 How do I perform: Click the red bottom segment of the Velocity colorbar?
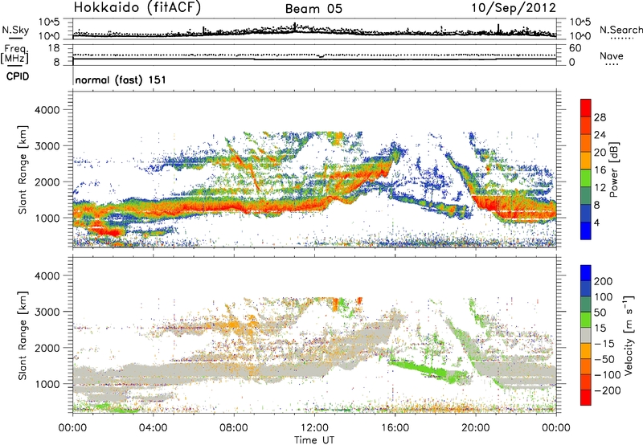coord(586,398)
